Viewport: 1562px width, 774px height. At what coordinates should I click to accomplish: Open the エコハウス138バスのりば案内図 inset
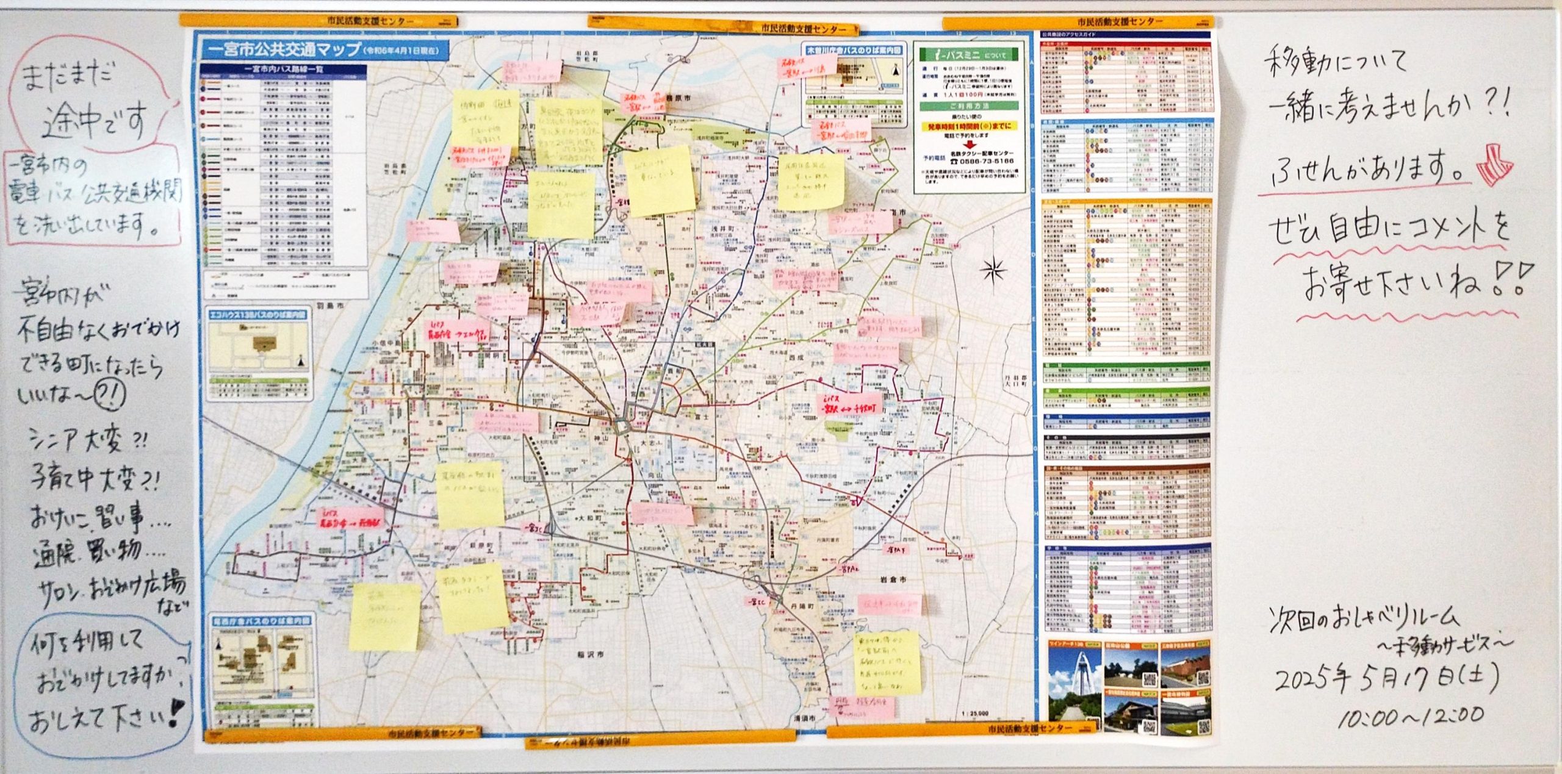(259, 353)
